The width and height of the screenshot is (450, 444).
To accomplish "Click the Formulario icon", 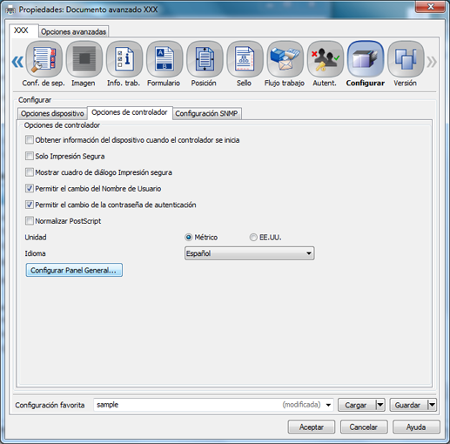I will click(165, 59).
